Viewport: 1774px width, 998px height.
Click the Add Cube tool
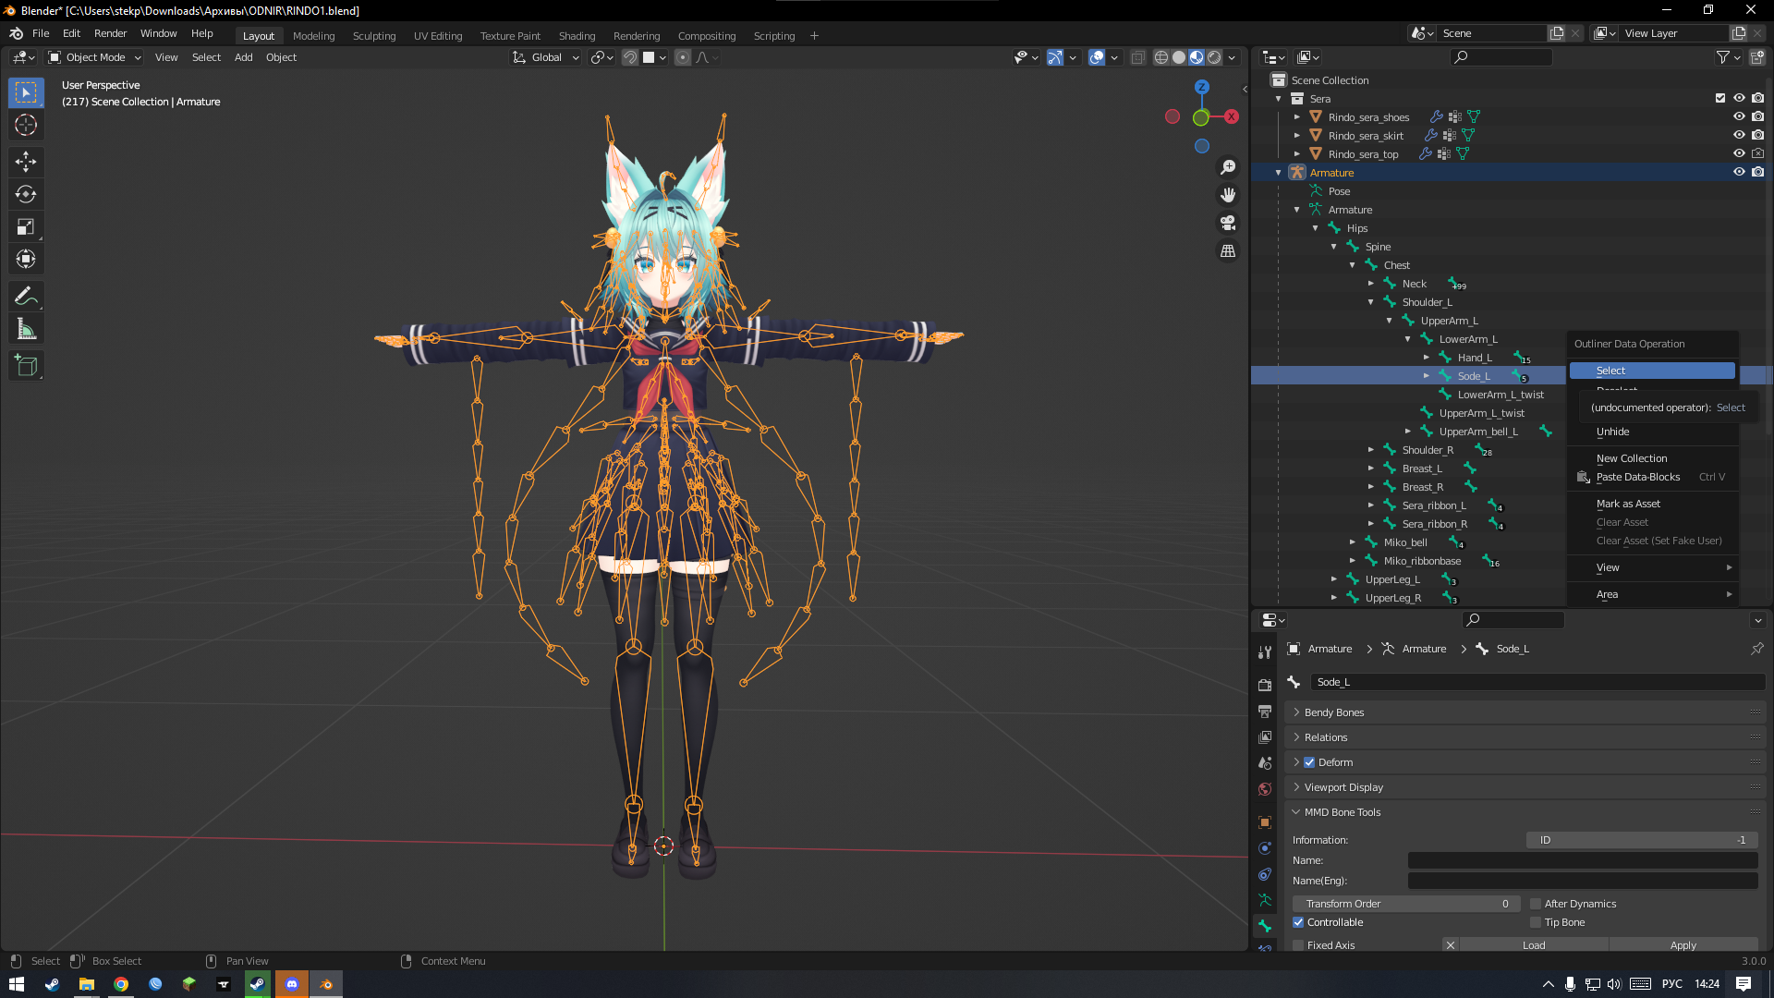(x=26, y=366)
